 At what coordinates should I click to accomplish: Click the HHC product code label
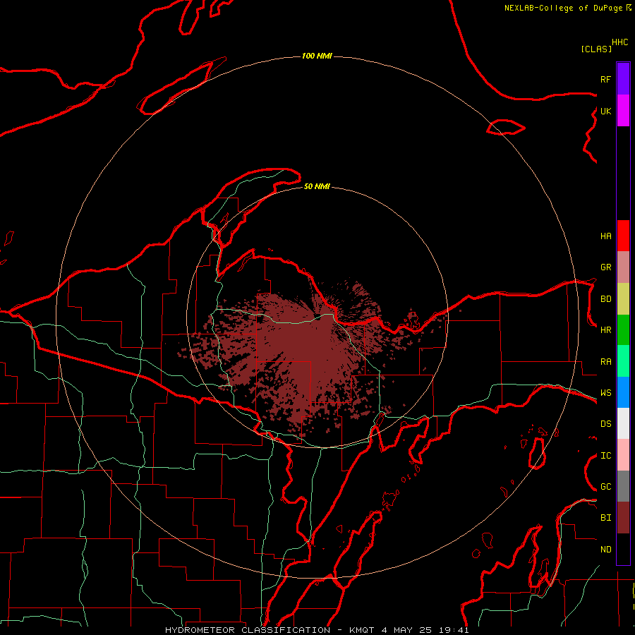619,42
